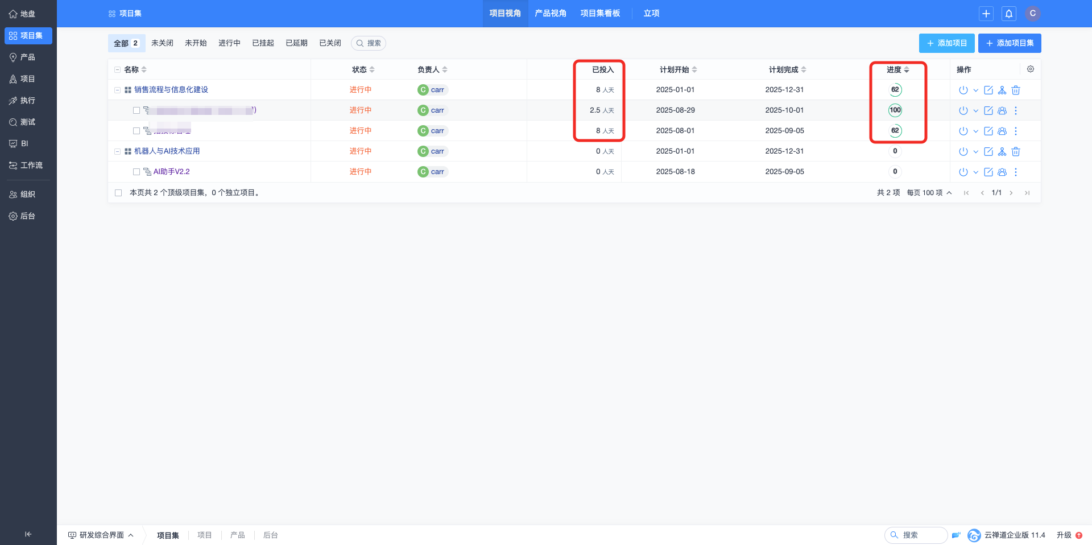Collapse the 销售流程与信息化建设 tree row
The height and width of the screenshot is (545, 1092).
(x=117, y=90)
